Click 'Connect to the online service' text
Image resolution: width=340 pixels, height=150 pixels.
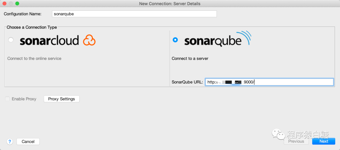click(34, 58)
